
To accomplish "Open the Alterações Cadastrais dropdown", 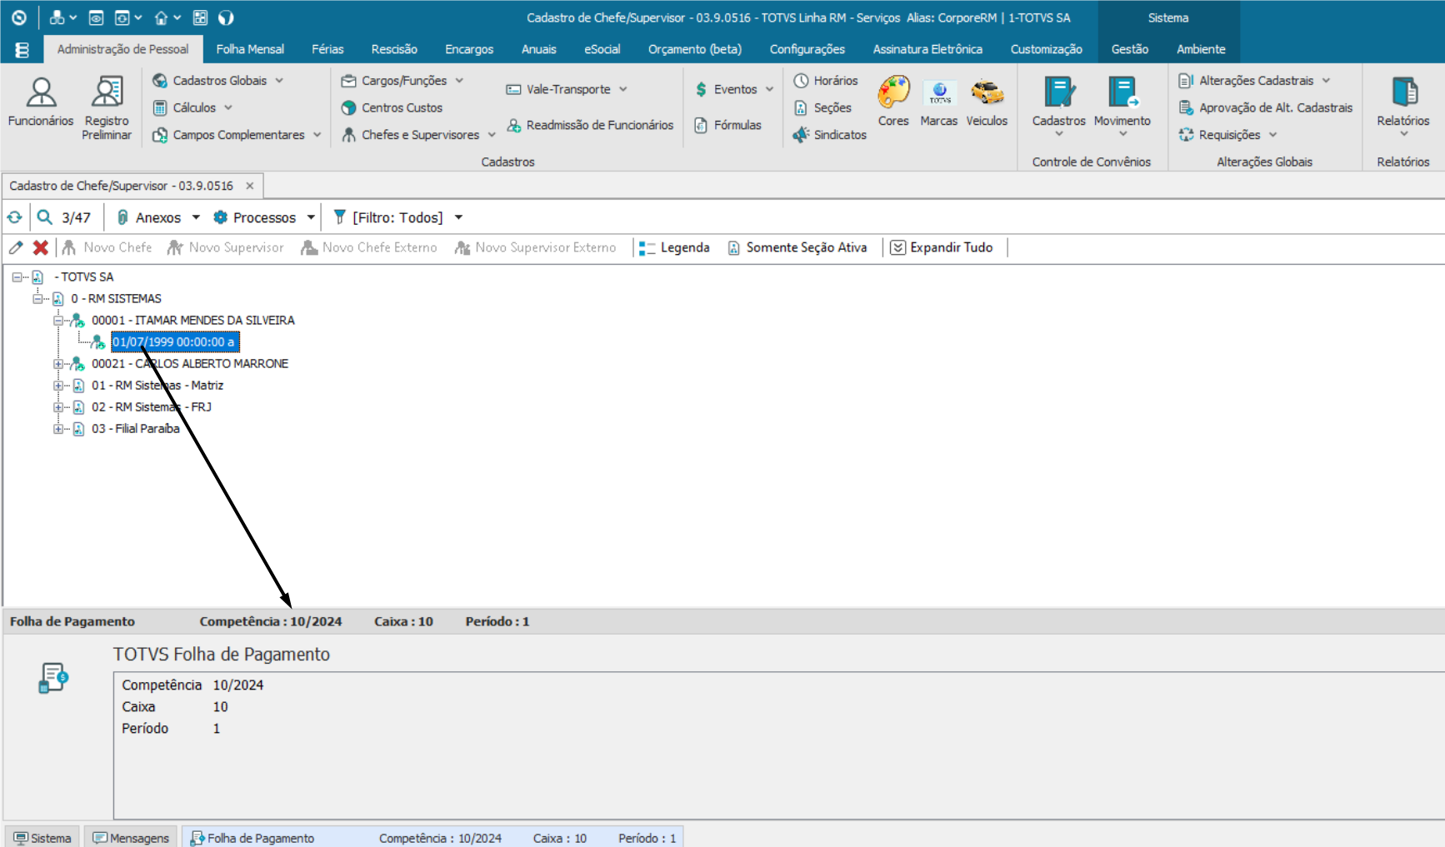I will [x=1254, y=81].
